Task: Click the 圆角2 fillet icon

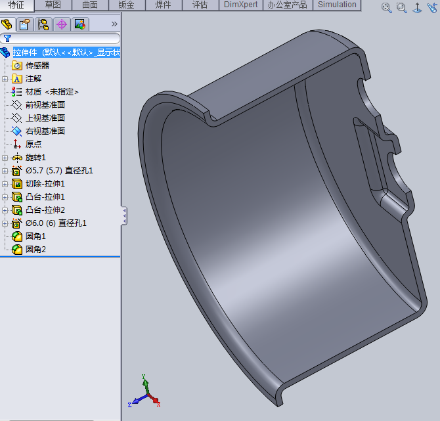Action: 17,249
